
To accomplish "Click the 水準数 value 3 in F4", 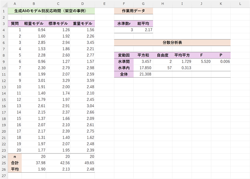I will (x=124, y=30).
